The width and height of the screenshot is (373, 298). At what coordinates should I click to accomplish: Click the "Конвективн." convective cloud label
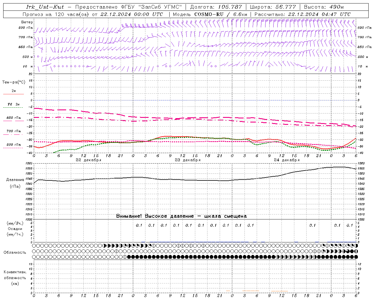15,272
